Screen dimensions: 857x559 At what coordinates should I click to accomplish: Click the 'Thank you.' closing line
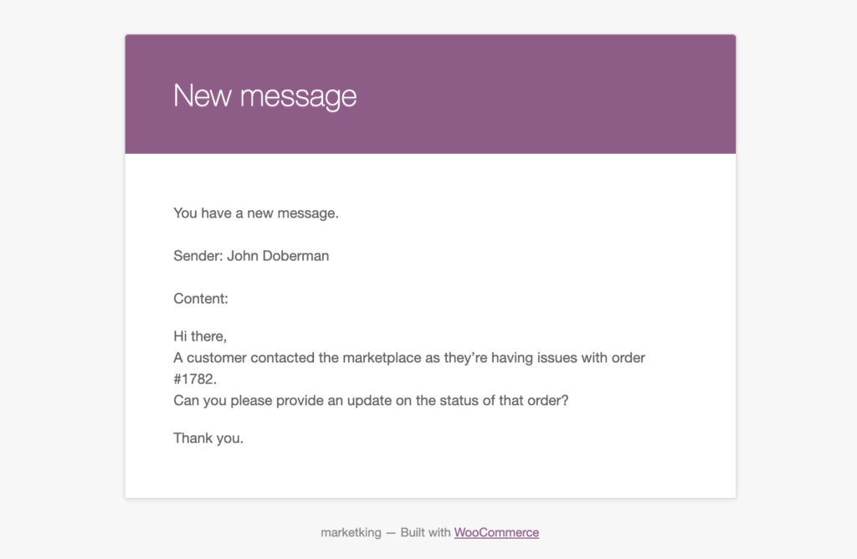(x=208, y=438)
